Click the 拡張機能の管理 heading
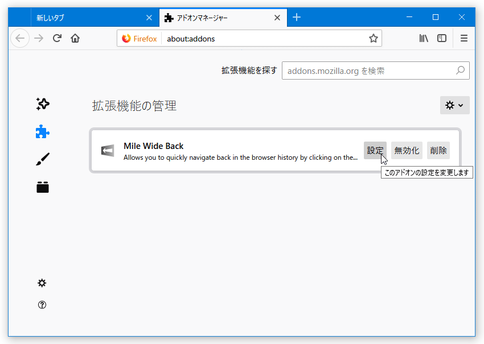Viewport: 484px width, 344px height. [x=134, y=106]
